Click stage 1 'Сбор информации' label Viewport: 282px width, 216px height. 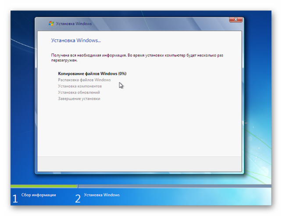click(39, 195)
